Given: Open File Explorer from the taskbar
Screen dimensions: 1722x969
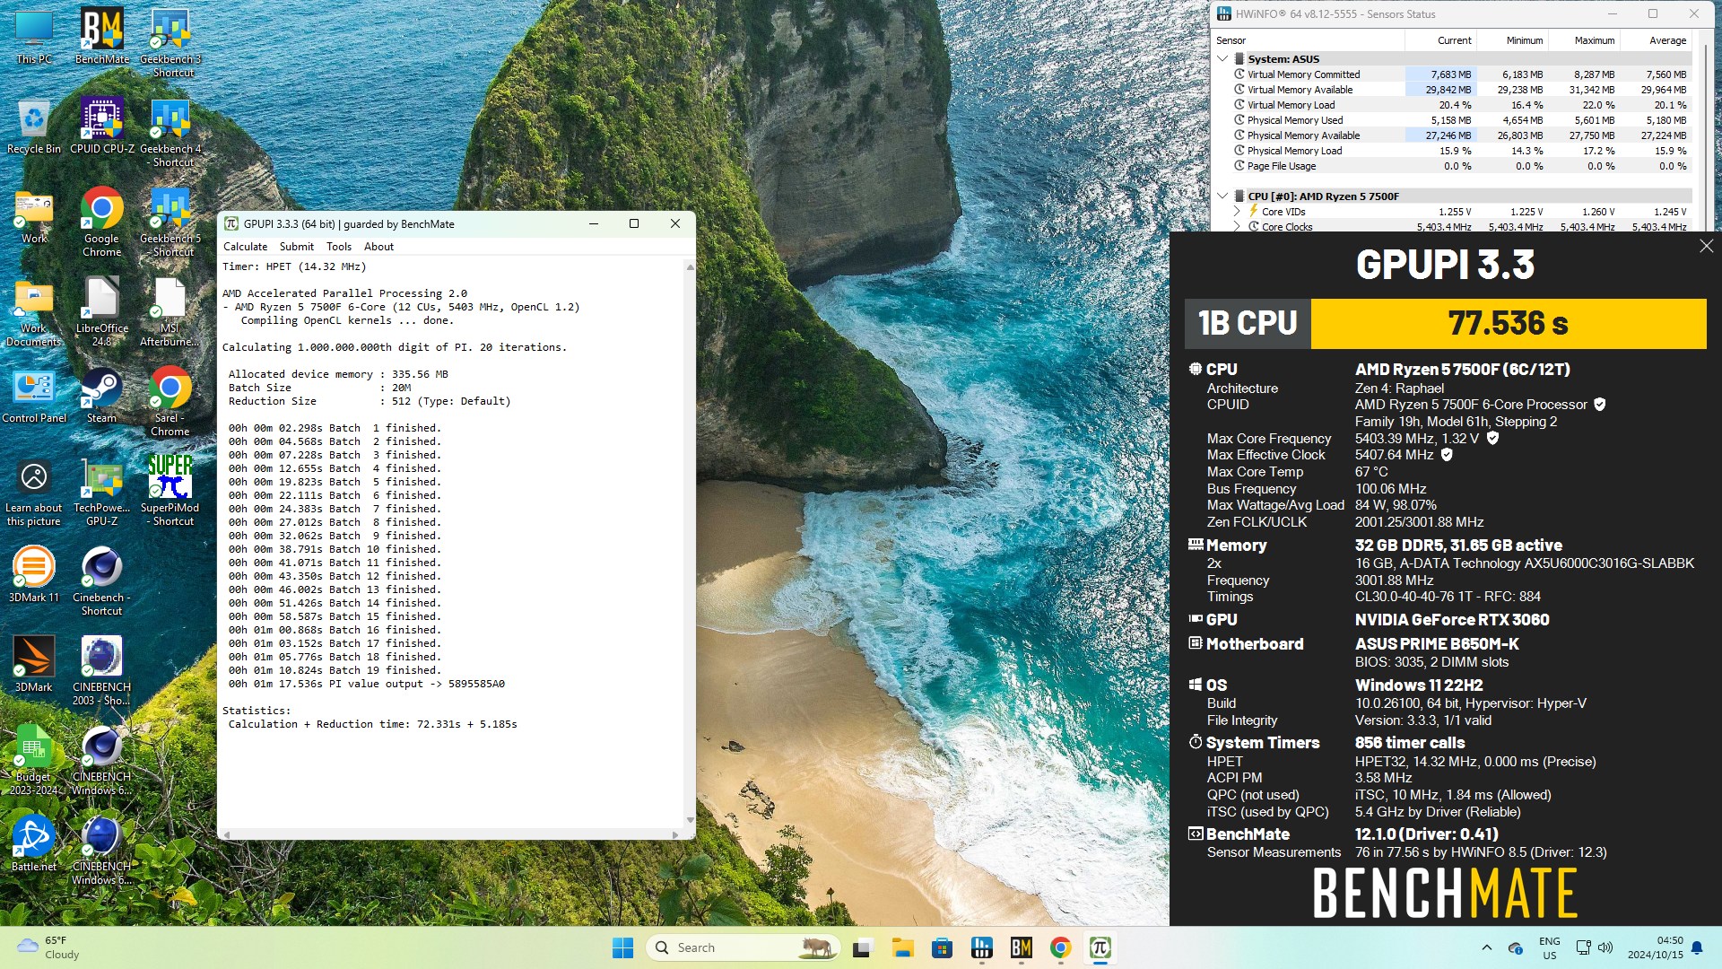Looking at the screenshot, I should coord(902,947).
